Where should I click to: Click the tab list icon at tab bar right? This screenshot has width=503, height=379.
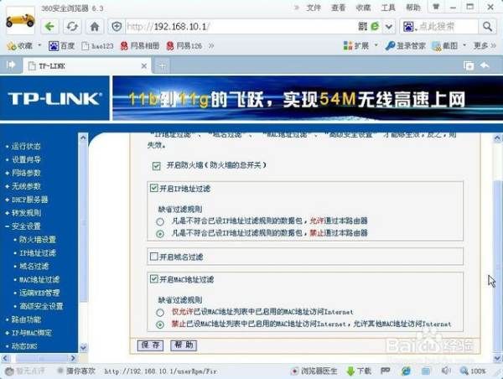click(469, 65)
